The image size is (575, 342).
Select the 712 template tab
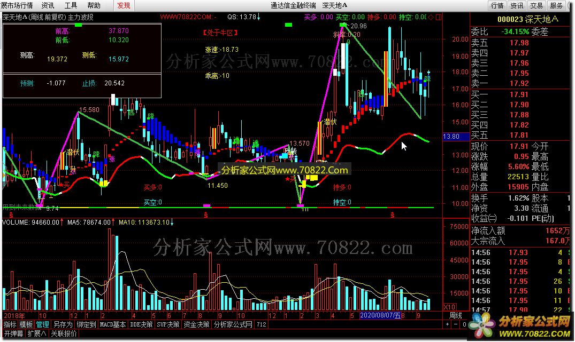coord(261,324)
